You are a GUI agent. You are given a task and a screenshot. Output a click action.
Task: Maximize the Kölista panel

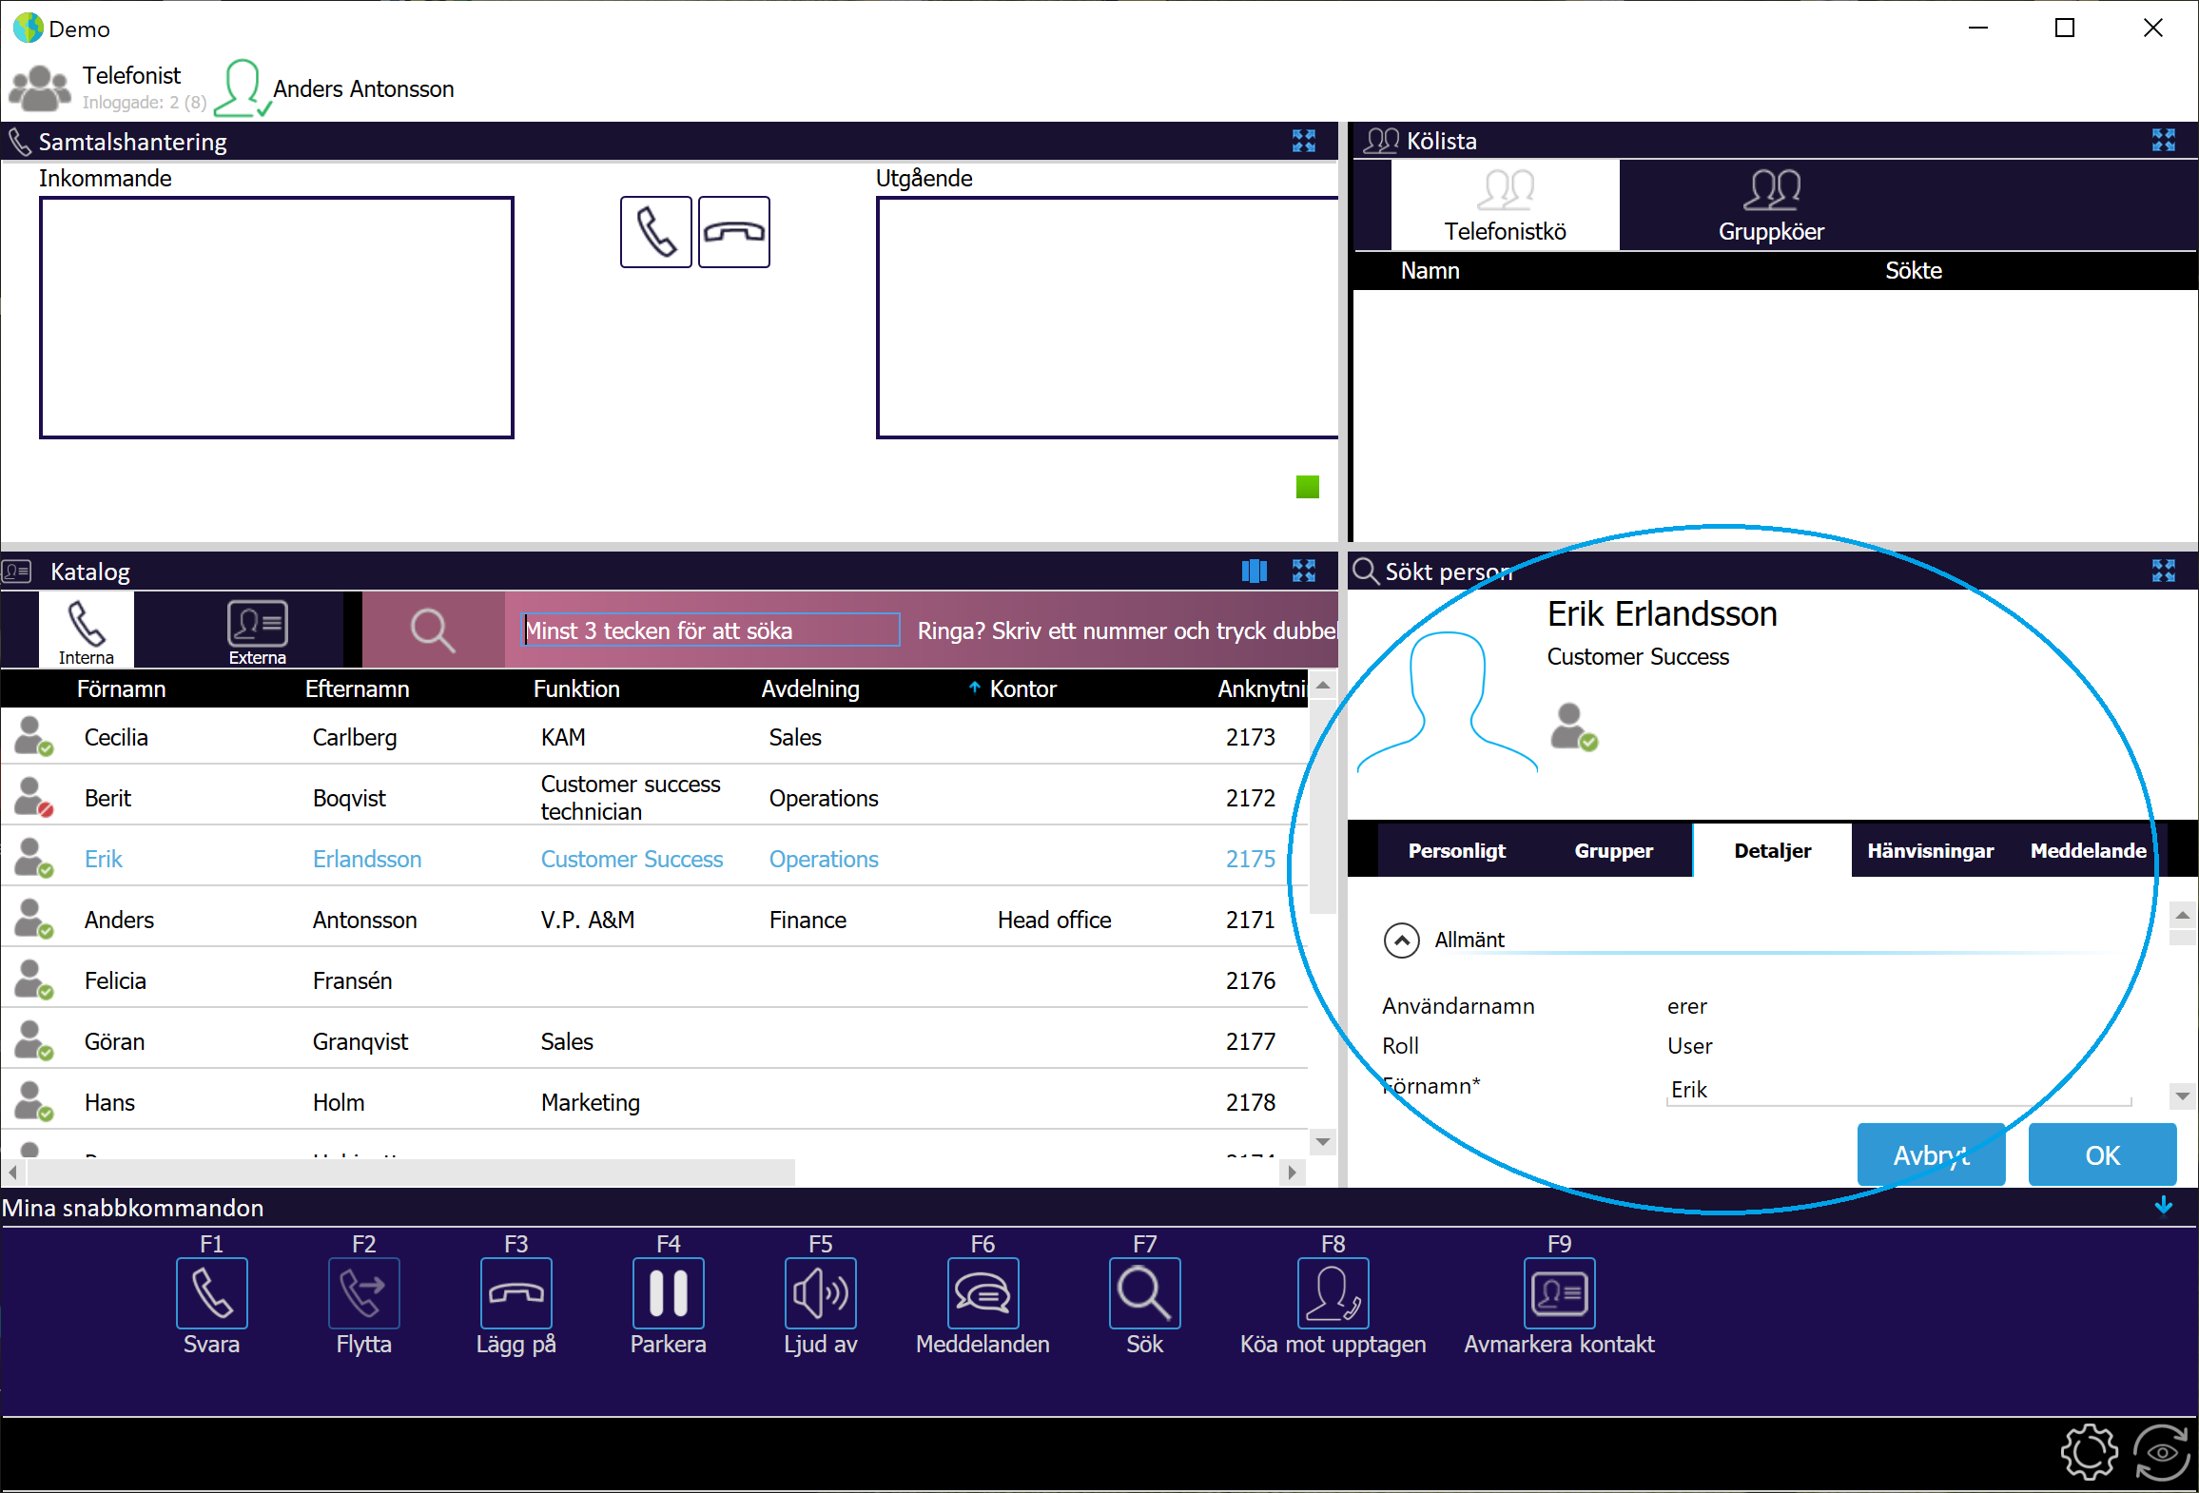(2163, 141)
